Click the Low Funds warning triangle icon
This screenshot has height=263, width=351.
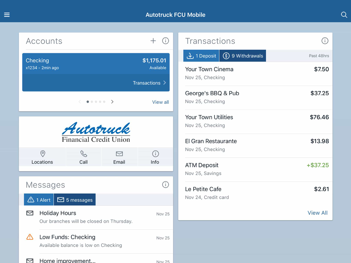pos(30,237)
